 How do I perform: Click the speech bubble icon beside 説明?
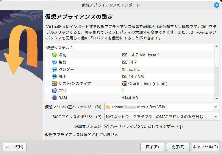coord(54,76)
